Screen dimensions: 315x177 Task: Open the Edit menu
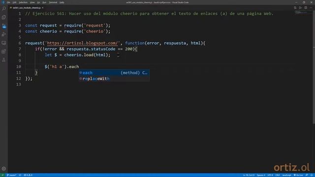coord(14,2)
